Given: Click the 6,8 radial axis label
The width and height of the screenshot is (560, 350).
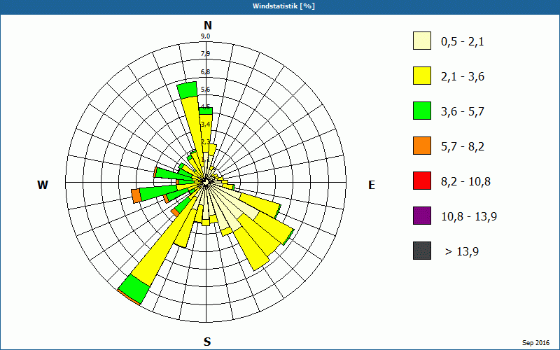Looking at the screenshot, I should tap(205, 72).
